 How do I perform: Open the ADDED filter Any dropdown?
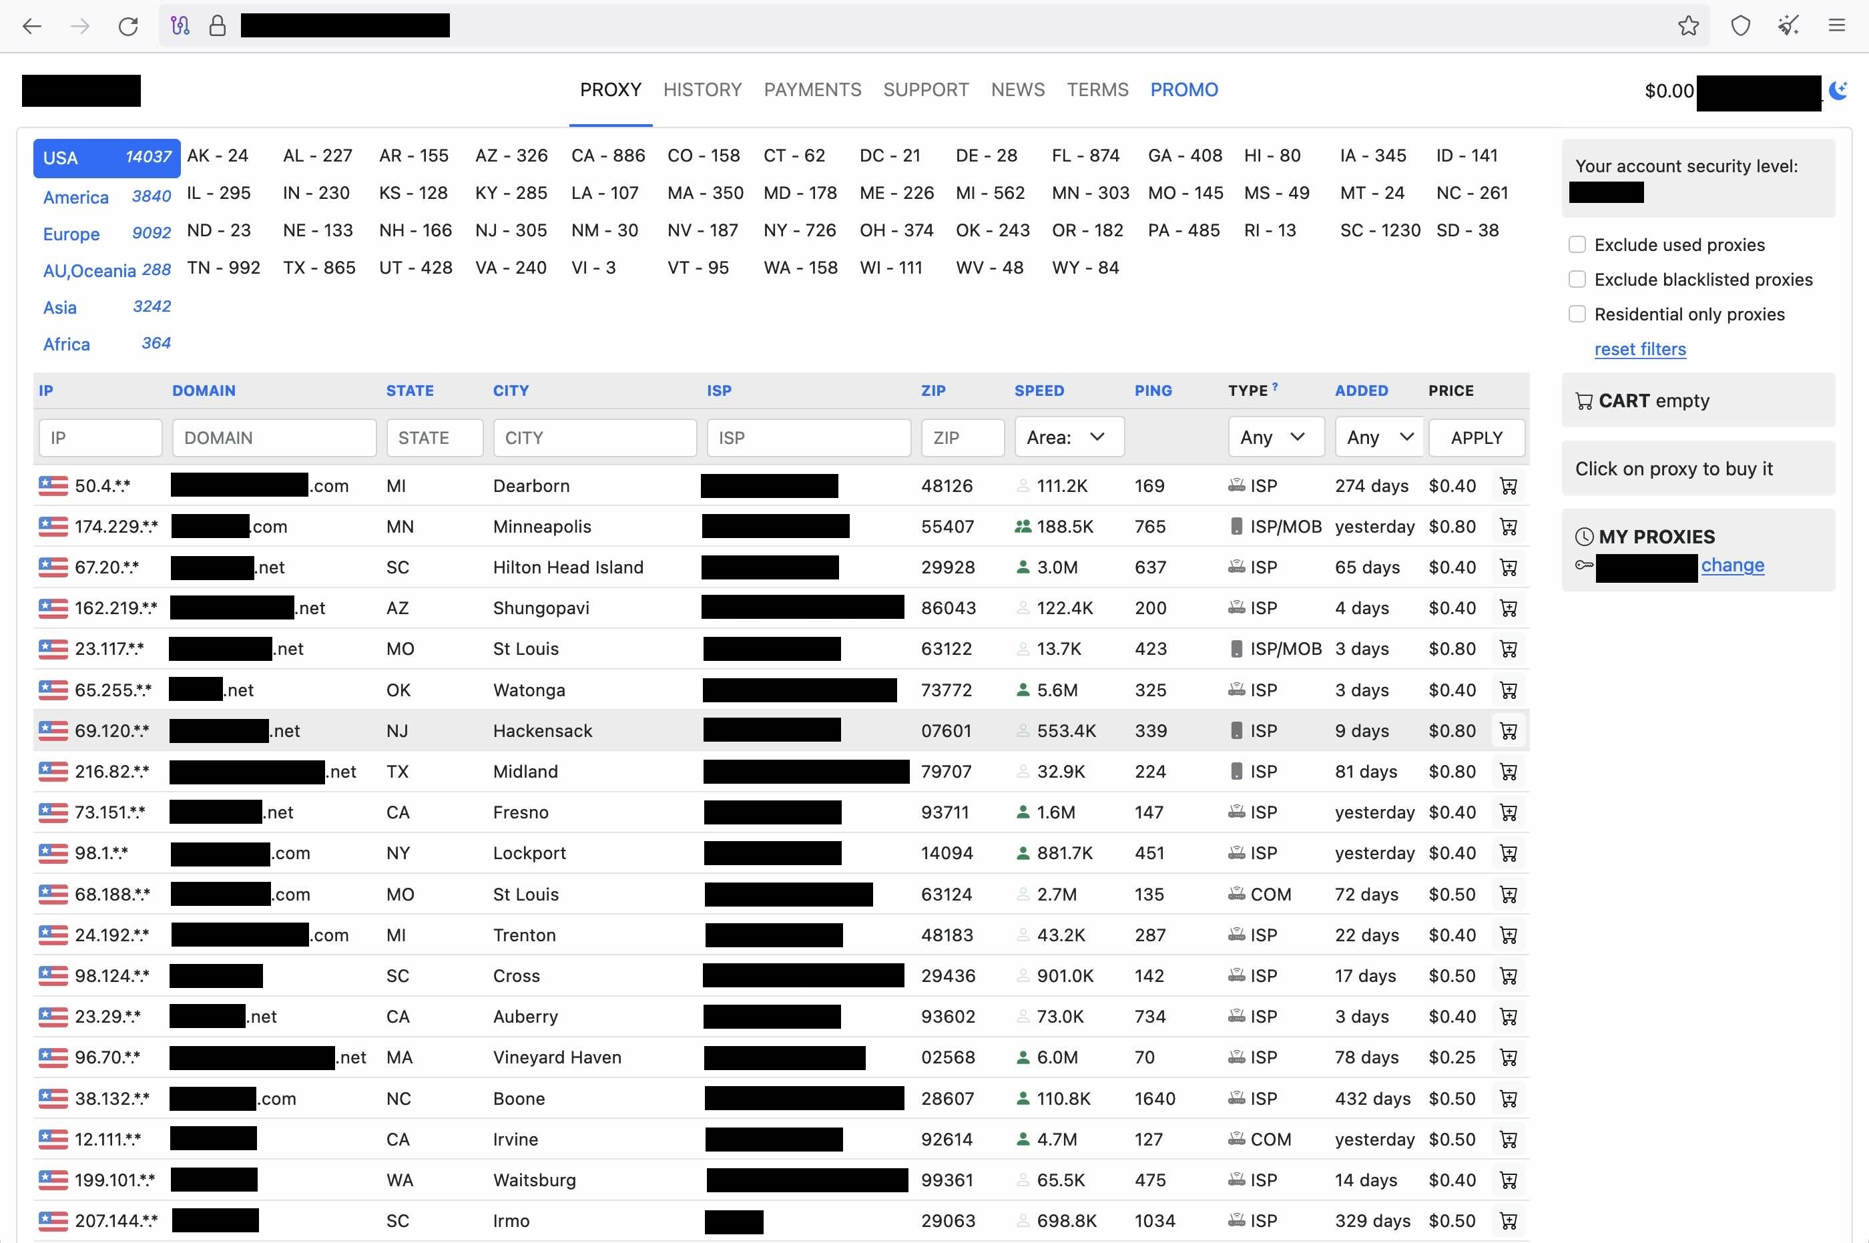click(1379, 438)
